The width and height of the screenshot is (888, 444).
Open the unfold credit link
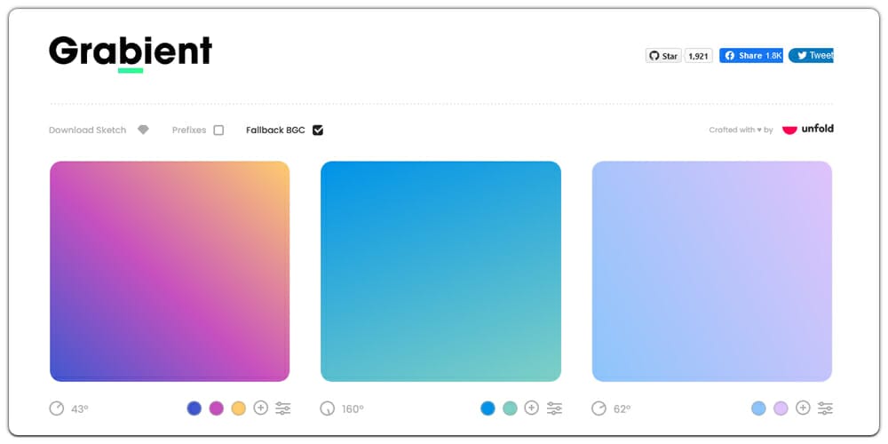point(808,129)
